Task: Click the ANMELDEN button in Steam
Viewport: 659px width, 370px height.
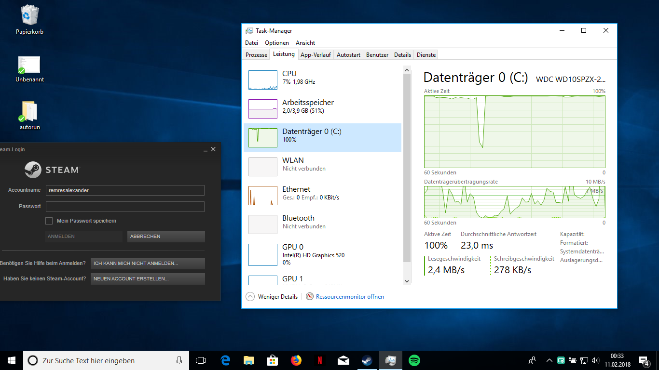Action: tap(84, 237)
